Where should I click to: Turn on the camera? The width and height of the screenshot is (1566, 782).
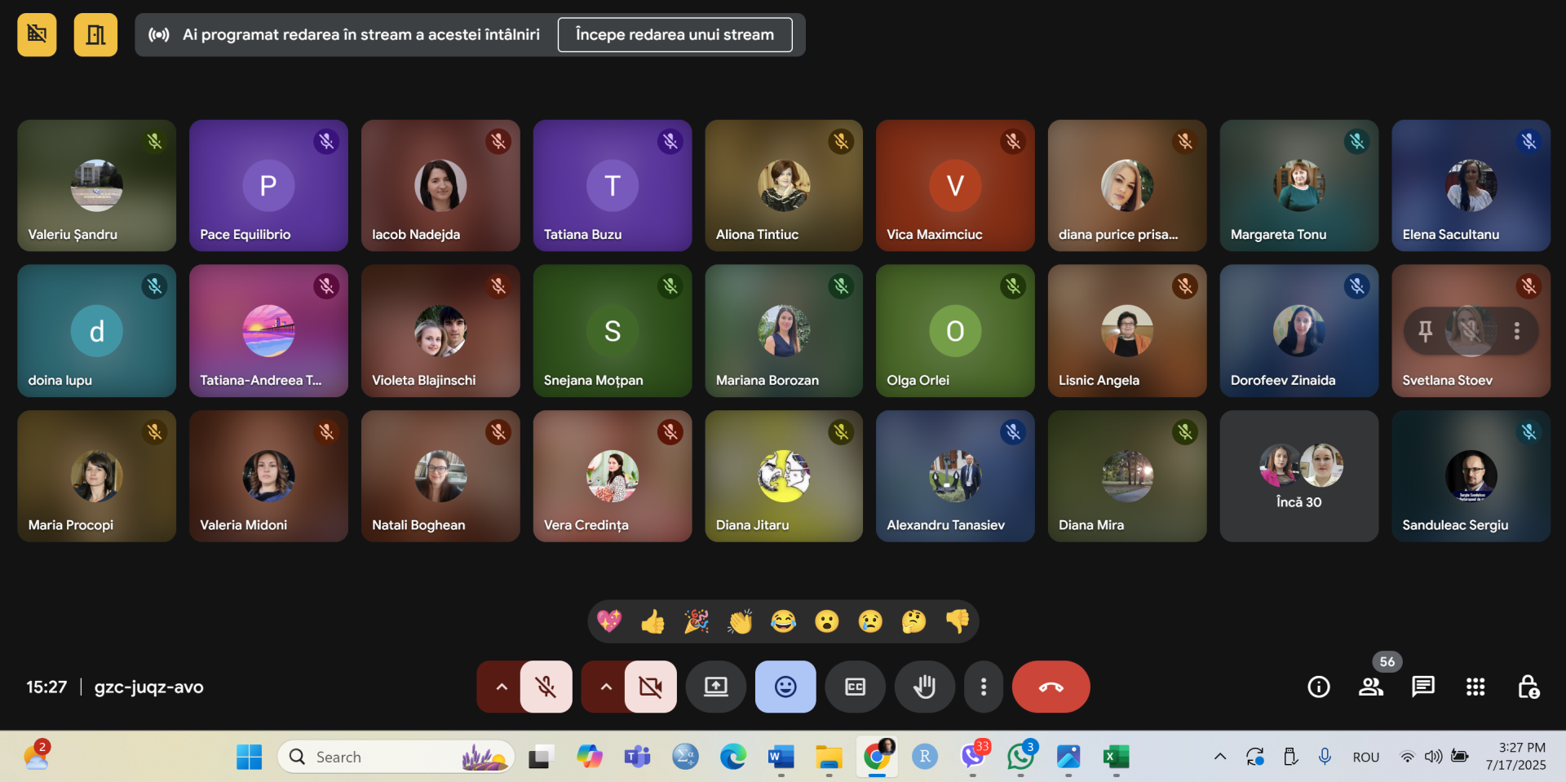tap(650, 687)
